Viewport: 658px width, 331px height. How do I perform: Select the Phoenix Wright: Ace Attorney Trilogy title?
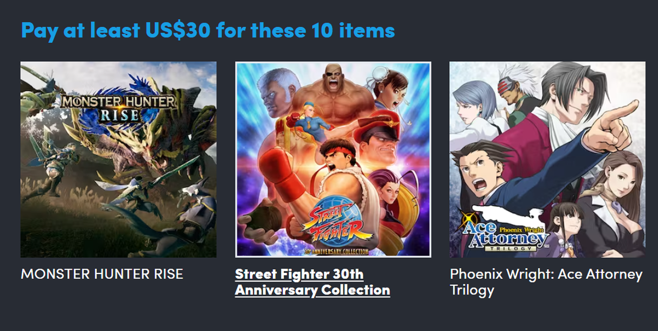(546, 282)
